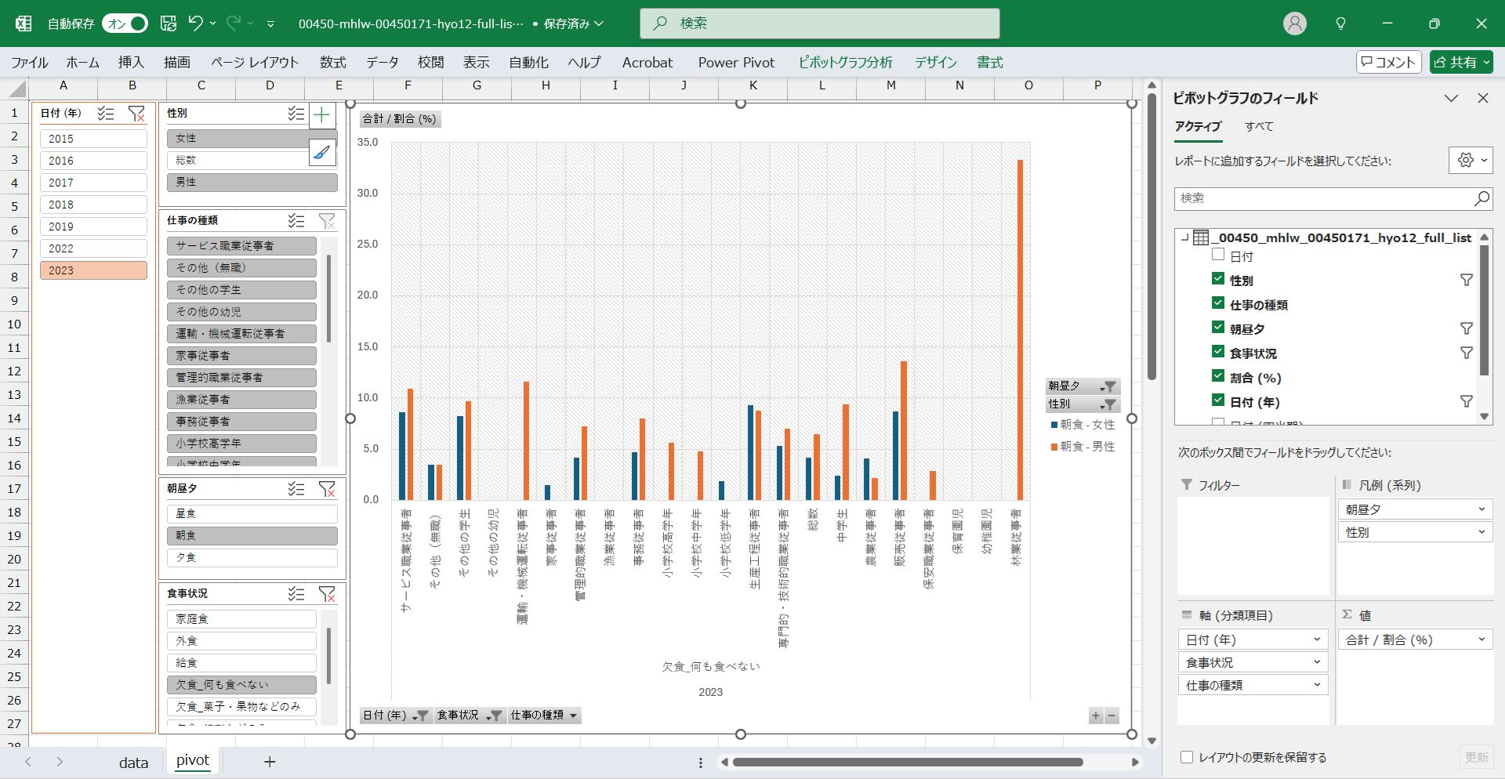Select 2022 in the year slicer
This screenshot has height=779, width=1505.
point(93,248)
